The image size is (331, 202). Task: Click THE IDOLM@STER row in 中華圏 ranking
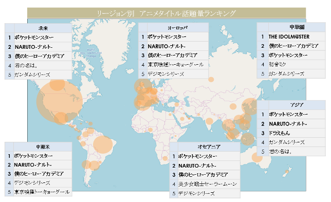(291, 36)
